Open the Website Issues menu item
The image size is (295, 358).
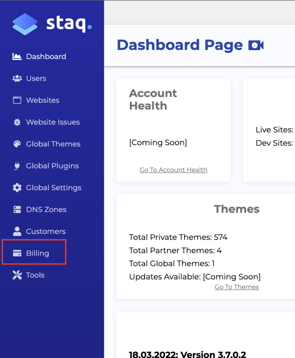[x=53, y=122]
